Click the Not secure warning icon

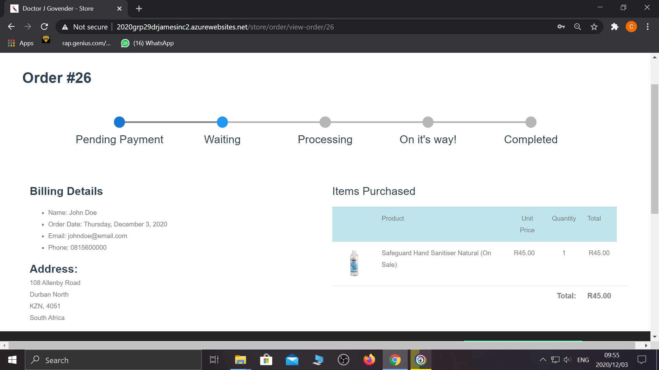point(65,27)
